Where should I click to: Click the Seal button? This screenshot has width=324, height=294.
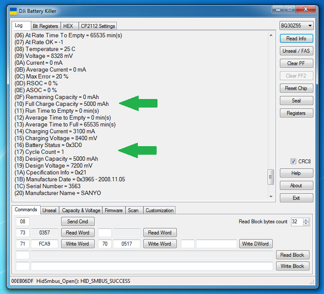click(296, 101)
